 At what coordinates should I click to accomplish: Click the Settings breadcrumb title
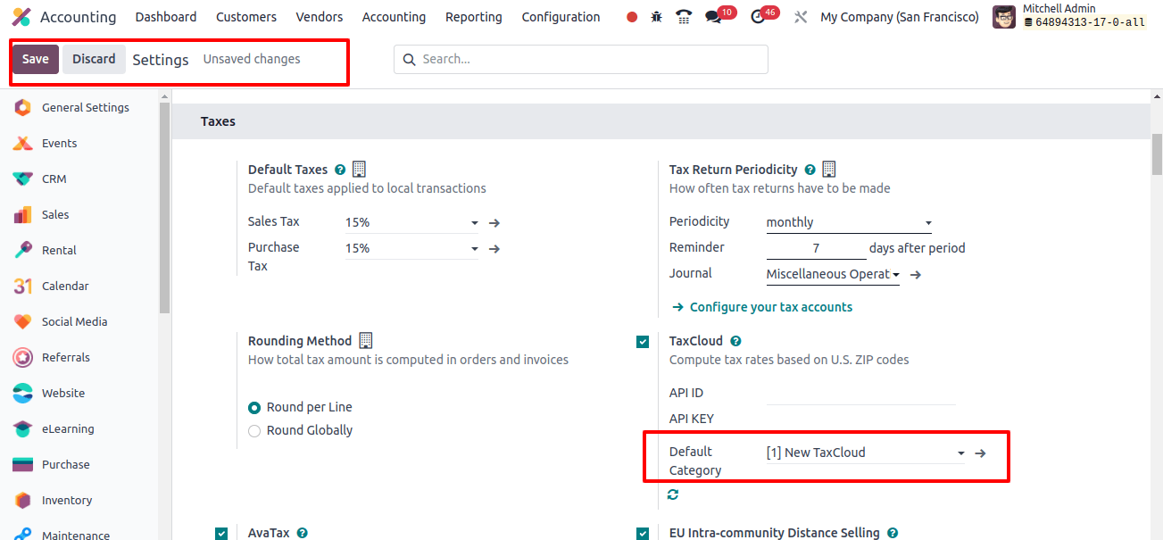point(161,60)
